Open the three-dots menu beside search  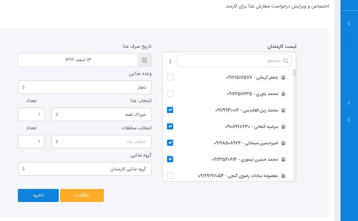pos(170,61)
